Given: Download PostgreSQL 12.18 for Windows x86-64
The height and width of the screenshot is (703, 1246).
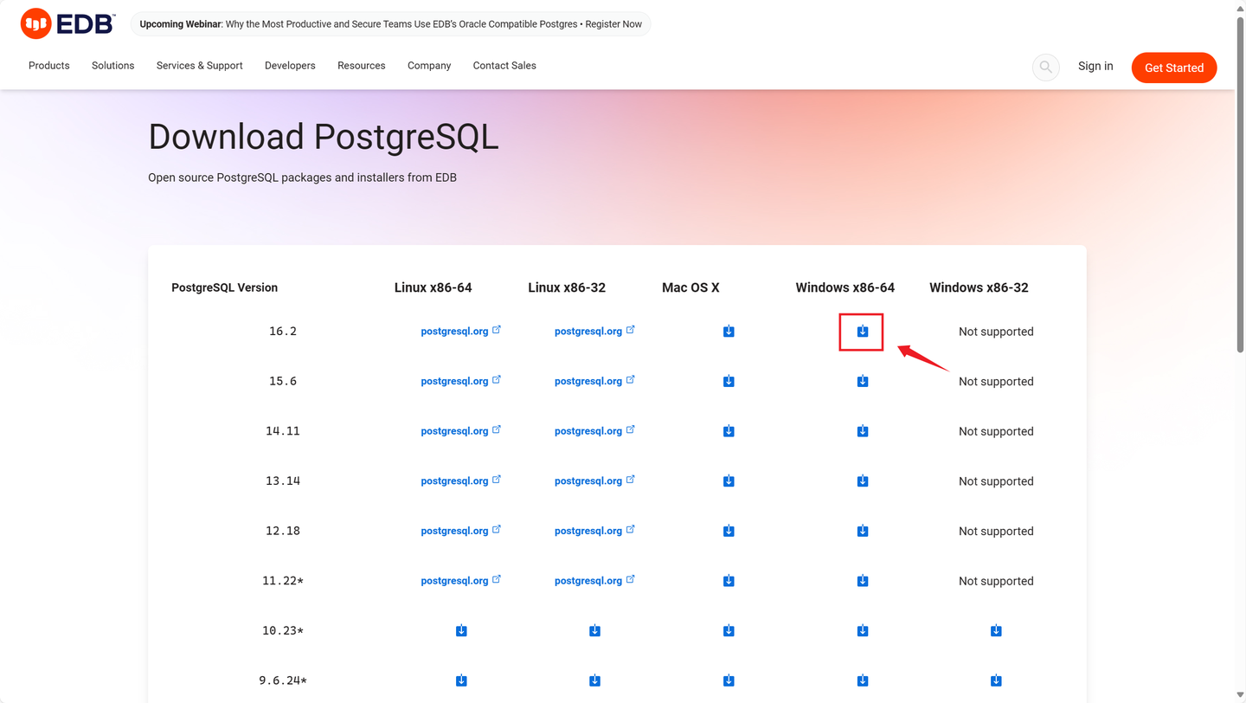Looking at the screenshot, I should [x=863, y=531].
